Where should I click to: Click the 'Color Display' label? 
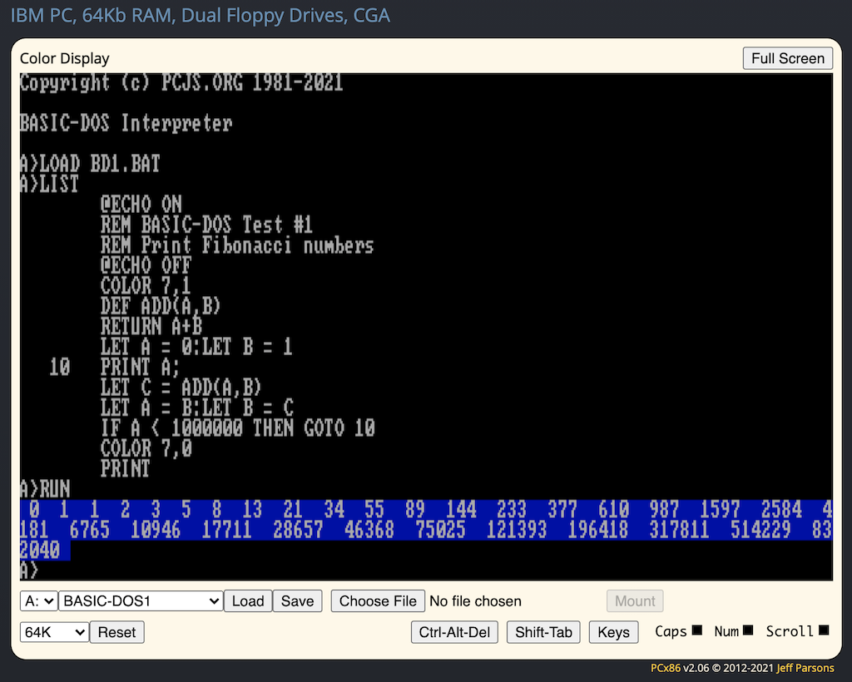tap(64, 58)
